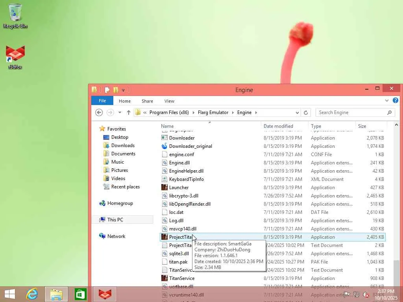Open the Action Center flag icon
Viewport: 403px width, 302px height.
coord(347,295)
